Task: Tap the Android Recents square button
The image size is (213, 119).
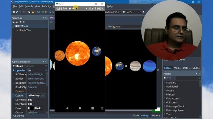Action: [x=93, y=108]
